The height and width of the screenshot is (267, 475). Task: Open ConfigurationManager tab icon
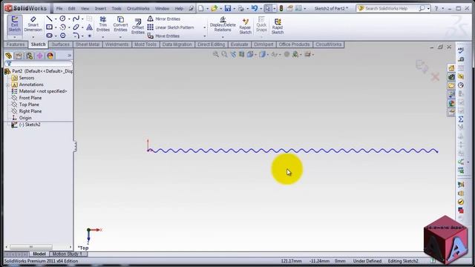29,56
